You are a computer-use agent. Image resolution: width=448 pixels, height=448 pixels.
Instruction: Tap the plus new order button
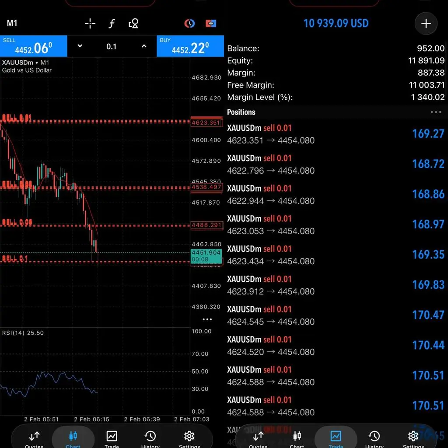click(426, 24)
